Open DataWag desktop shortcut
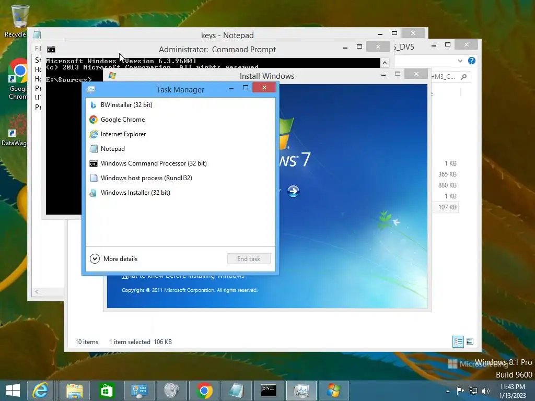The image size is (535, 401). 14,130
